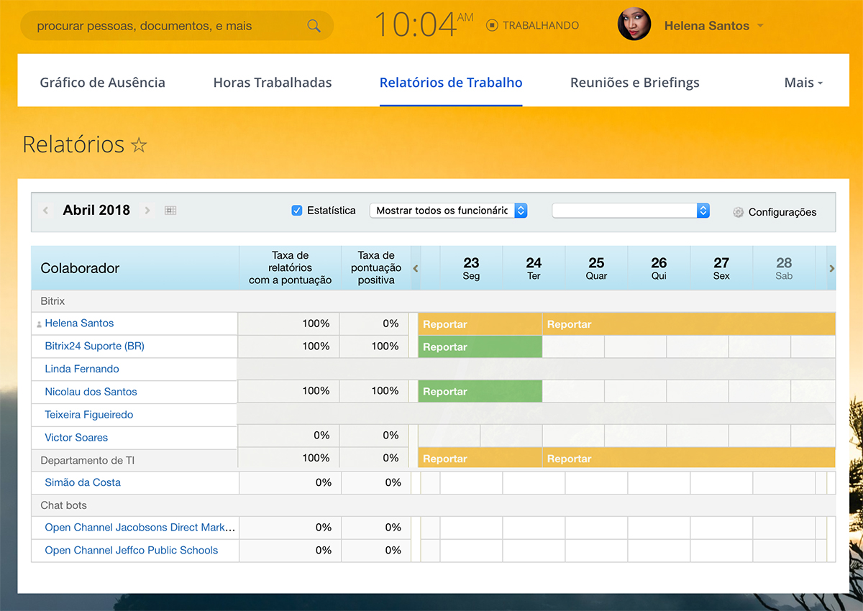Open the calendar grid picker icon
The height and width of the screenshot is (611, 863).
(170, 211)
